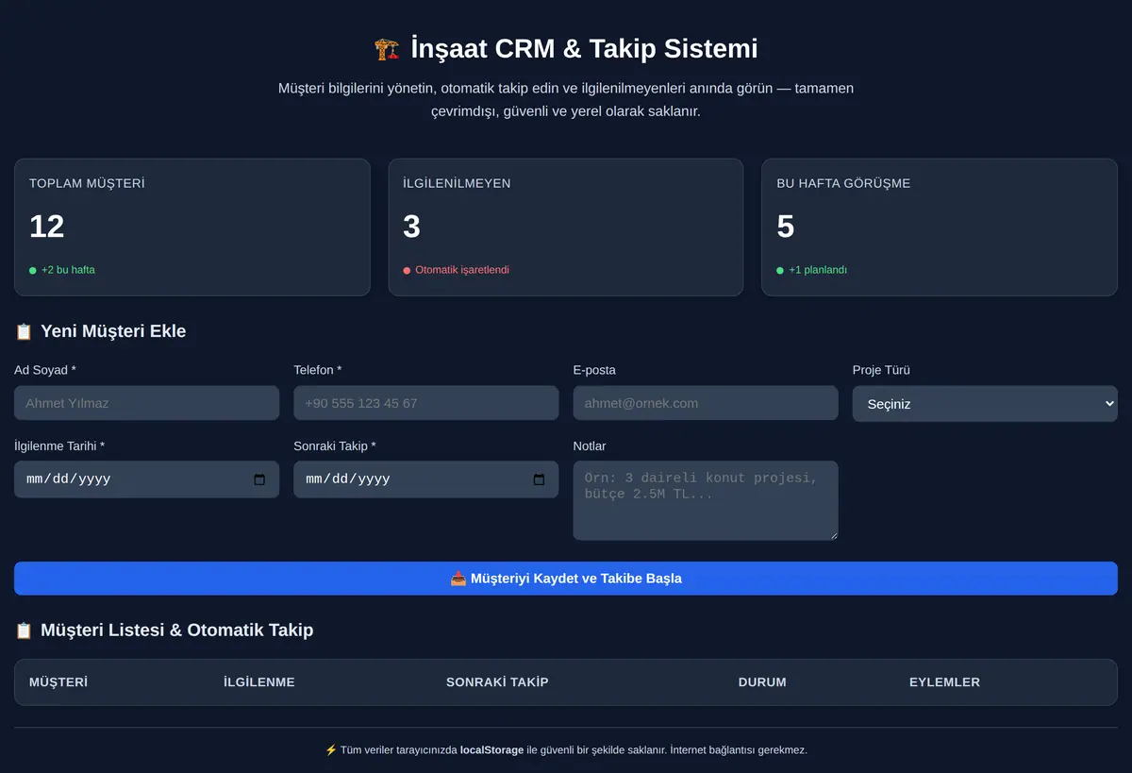Viewport: 1132px width, 773px height.
Task: Click the 'Notlar' field label
Action: [590, 445]
